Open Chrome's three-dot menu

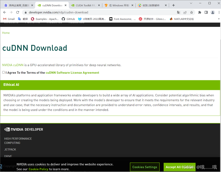point(219,12)
